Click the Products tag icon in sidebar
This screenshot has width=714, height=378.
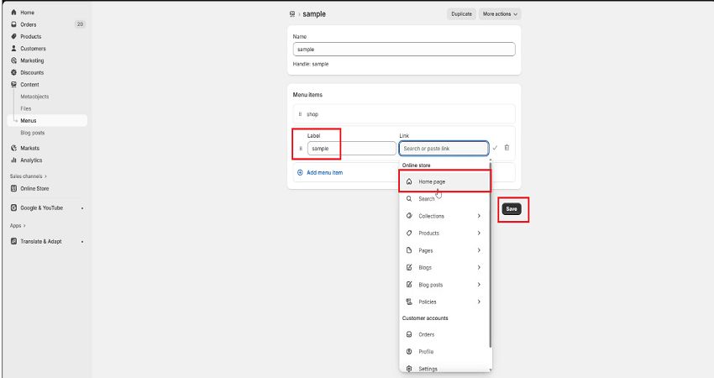[13, 36]
